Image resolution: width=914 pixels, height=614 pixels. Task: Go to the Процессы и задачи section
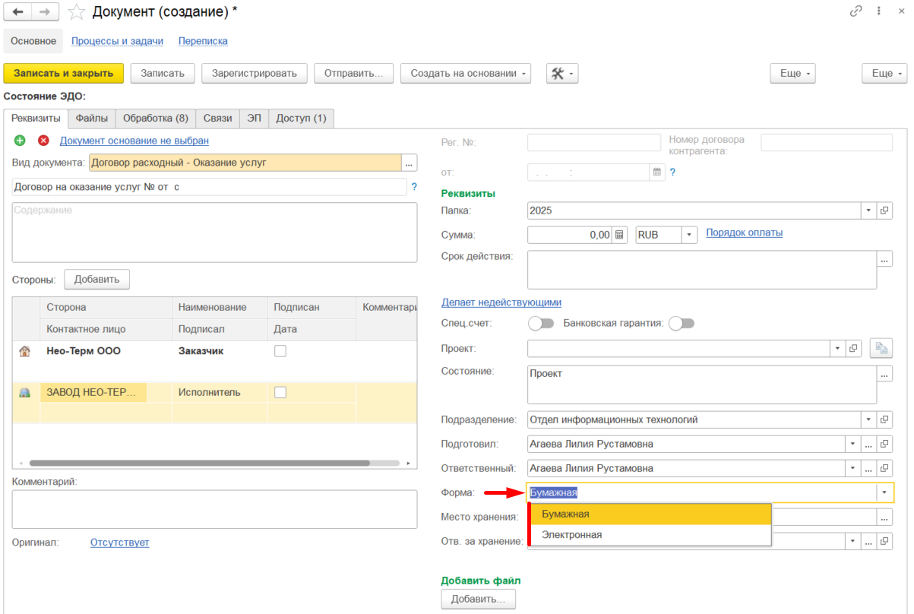115,41
